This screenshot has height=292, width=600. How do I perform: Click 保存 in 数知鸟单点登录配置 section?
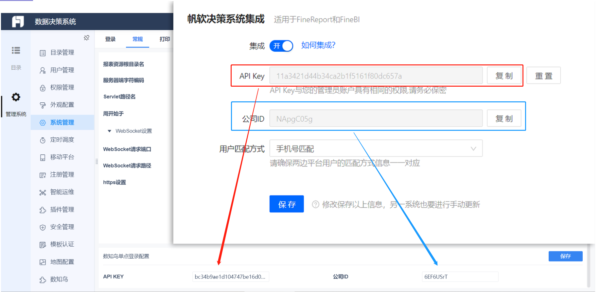click(565, 256)
